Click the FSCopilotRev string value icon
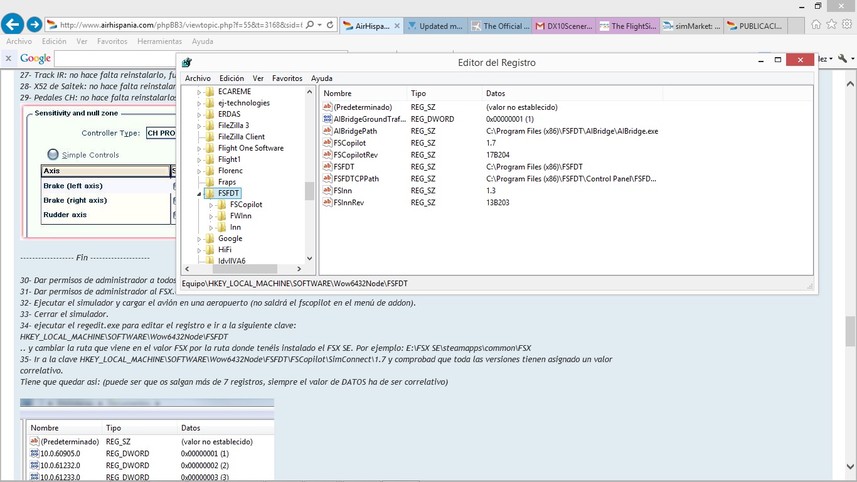Screen dimensions: 857x482 tap(327, 155)
